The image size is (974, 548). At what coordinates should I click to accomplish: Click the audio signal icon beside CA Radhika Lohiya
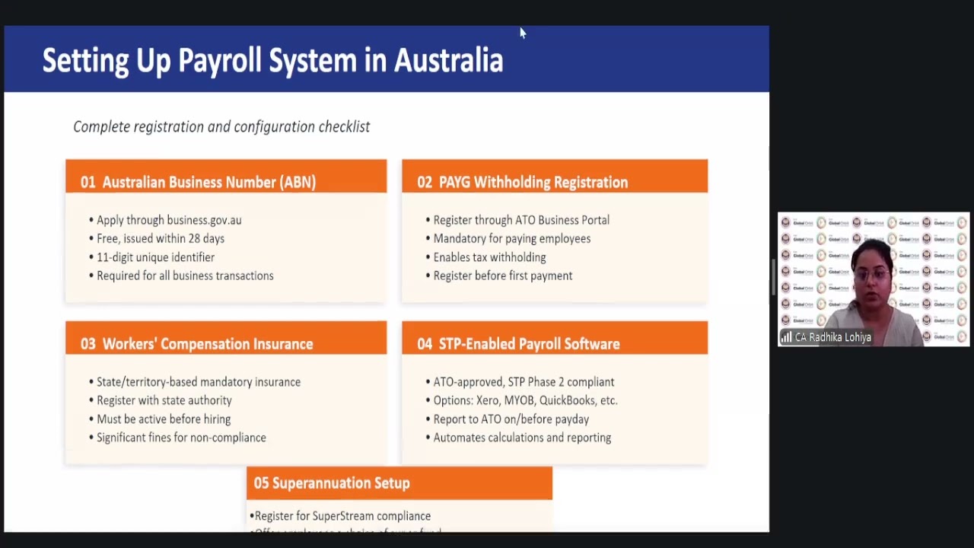786,337
